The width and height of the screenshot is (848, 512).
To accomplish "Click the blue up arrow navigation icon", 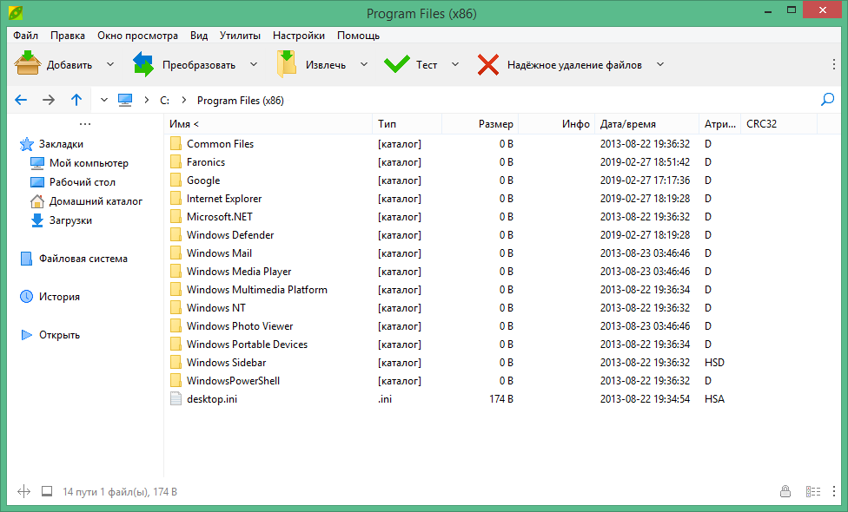I will [76, 100].
